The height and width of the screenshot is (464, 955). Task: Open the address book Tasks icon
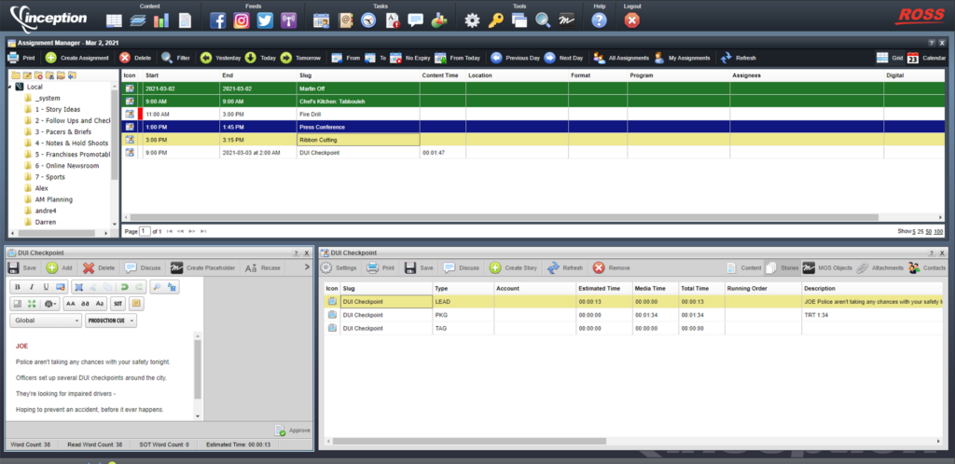pyautogui.click(x=345, y=20)
